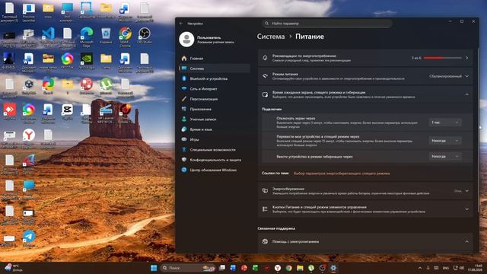Click the taskbar Поиск search box
The height and width of the screenshot is (274, 487).
point(188,268)
